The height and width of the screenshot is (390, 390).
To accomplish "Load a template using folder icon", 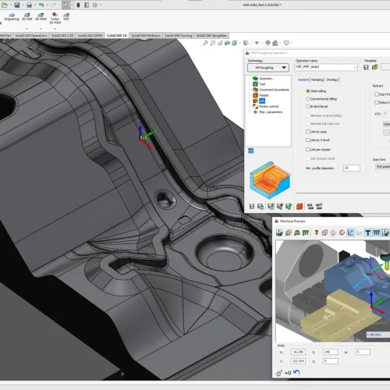I will [374, 67].
